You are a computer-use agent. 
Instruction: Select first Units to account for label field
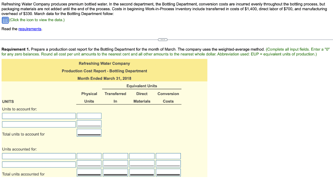[x=39, y=116]
